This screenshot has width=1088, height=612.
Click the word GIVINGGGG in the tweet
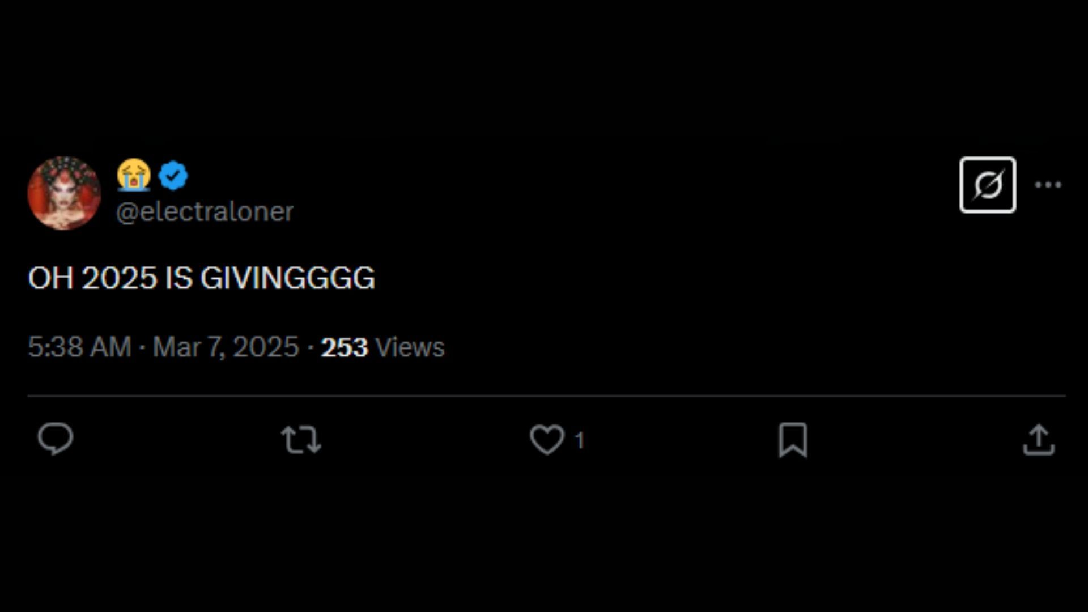(287, 278)
